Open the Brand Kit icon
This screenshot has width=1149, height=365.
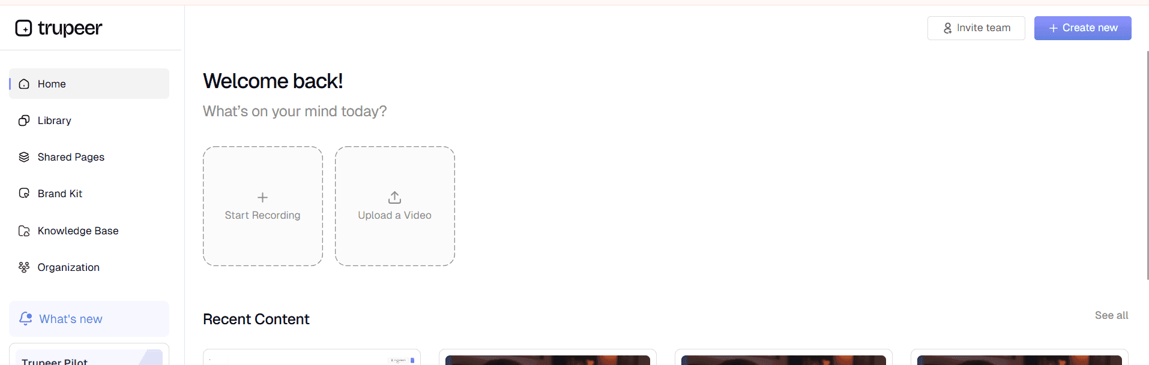click(x=24, y=194)
